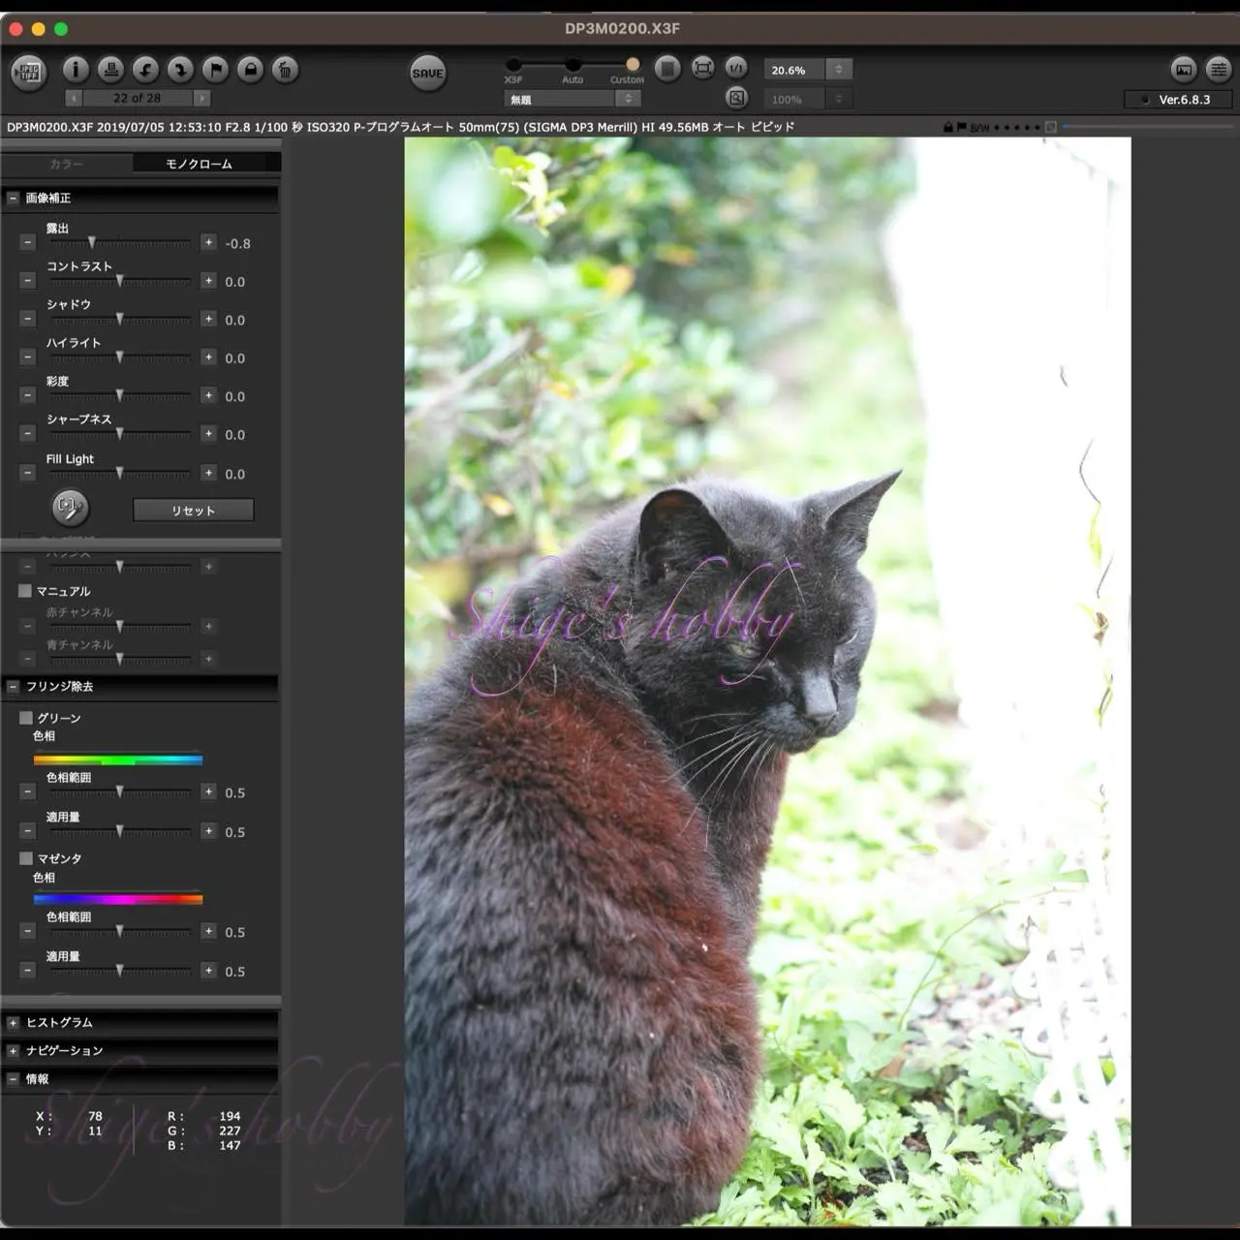
Task: Click the JPEG/TIFF export round button
Action: 29,72
